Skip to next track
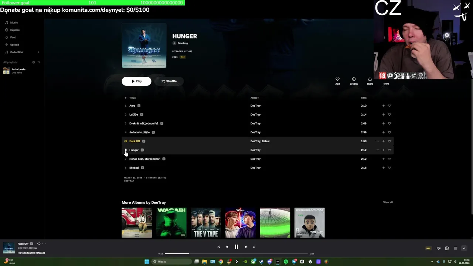Viewport: 473px width, 266px height. [246, 247]
